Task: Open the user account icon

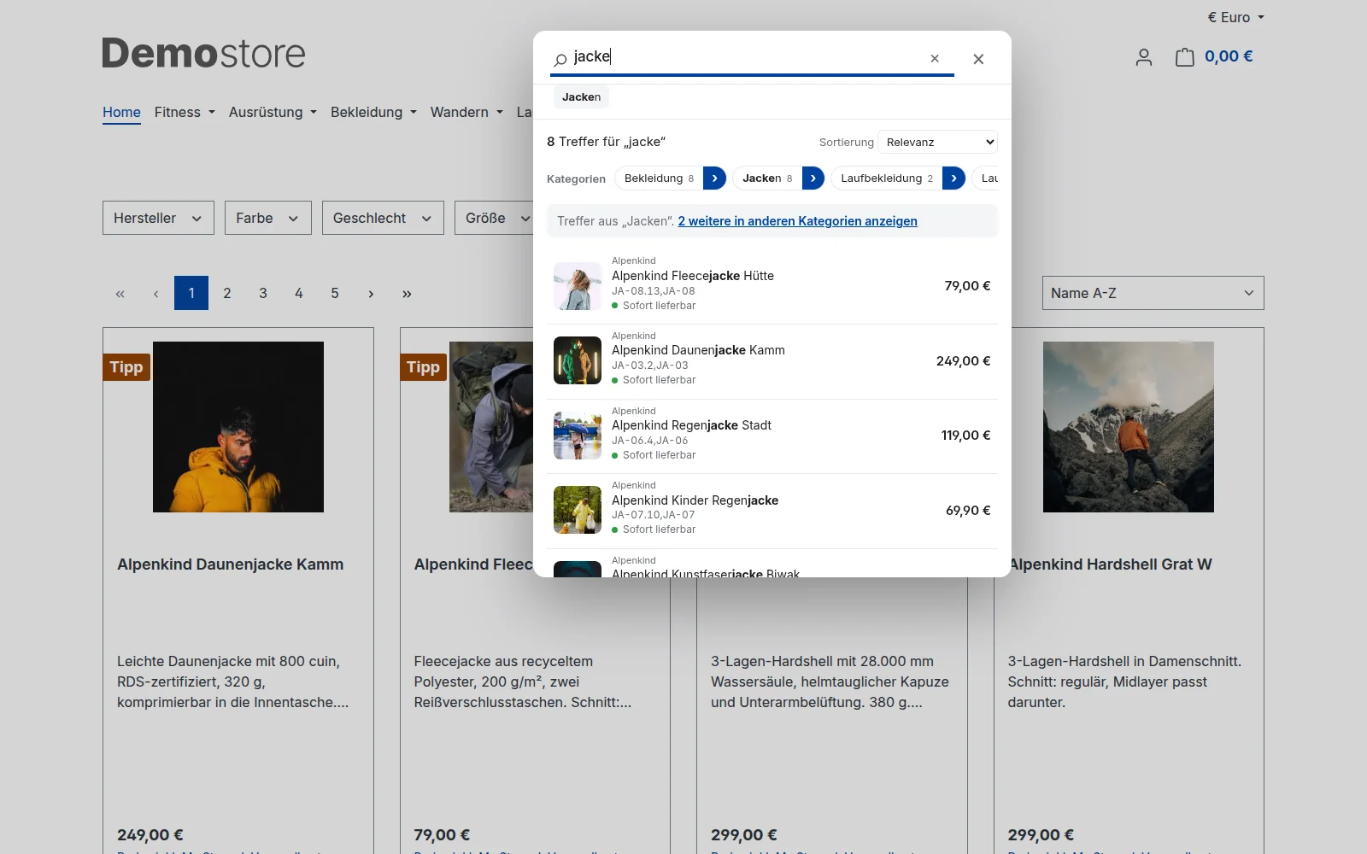Action: click(x=1144, y=57)
